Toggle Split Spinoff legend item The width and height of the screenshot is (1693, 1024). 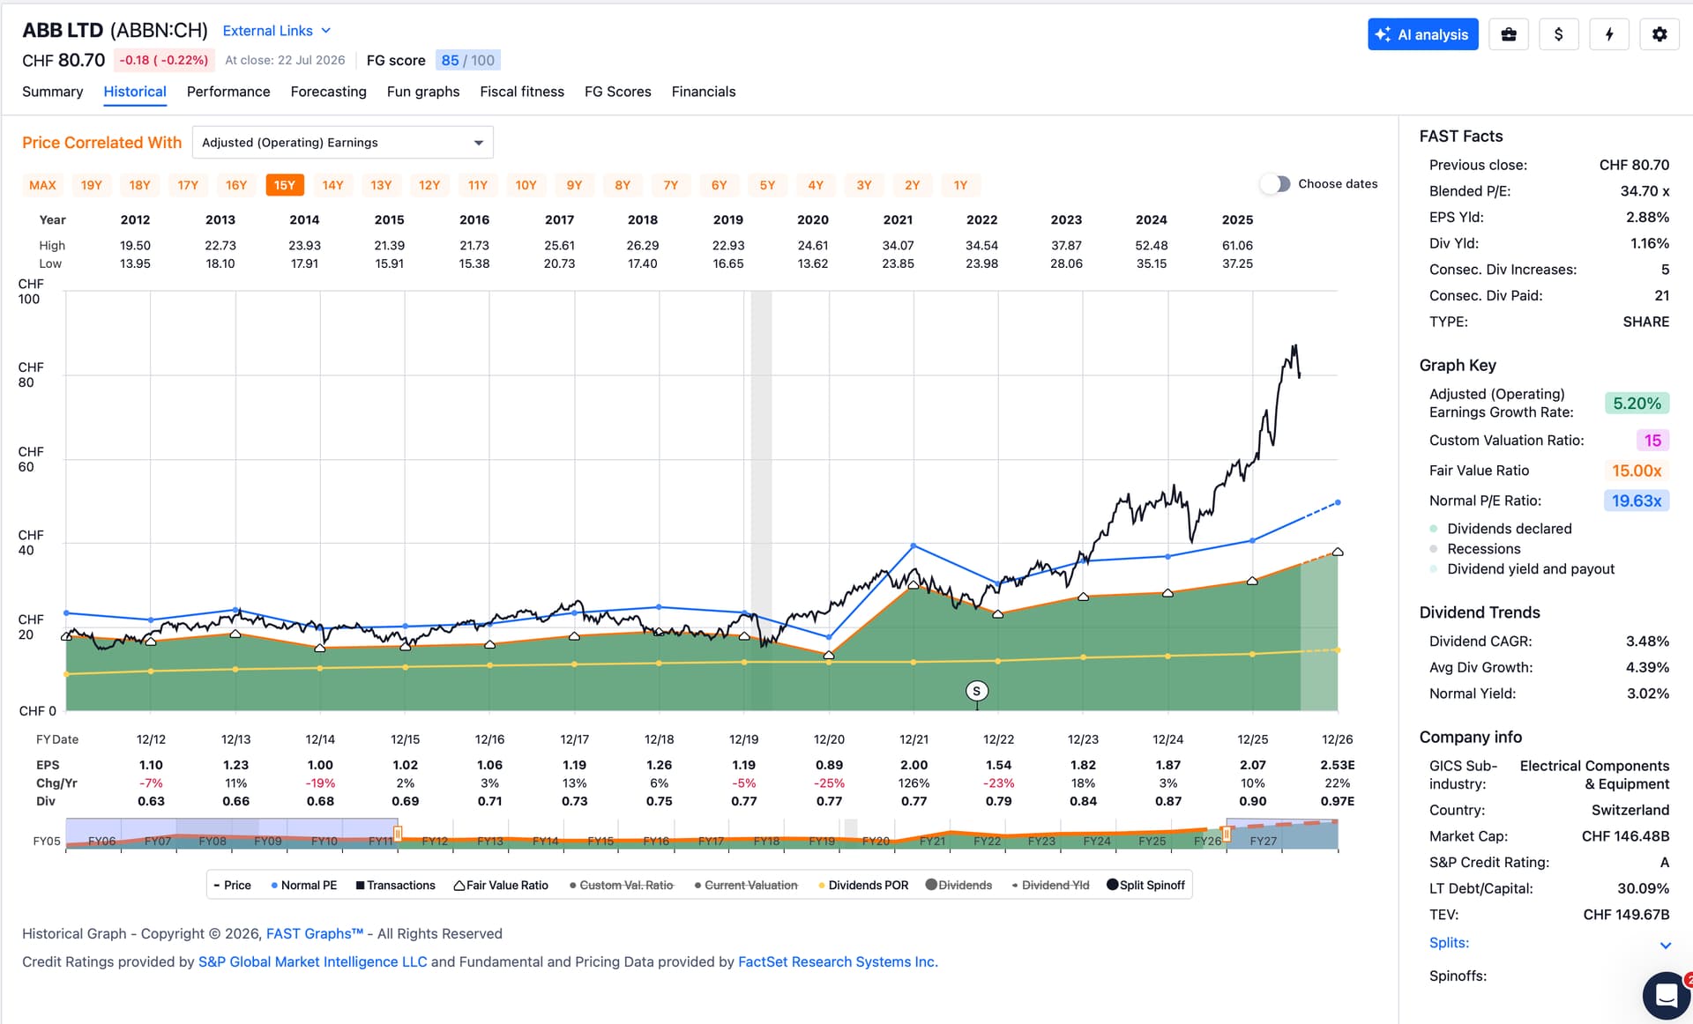click(1146, 885)
